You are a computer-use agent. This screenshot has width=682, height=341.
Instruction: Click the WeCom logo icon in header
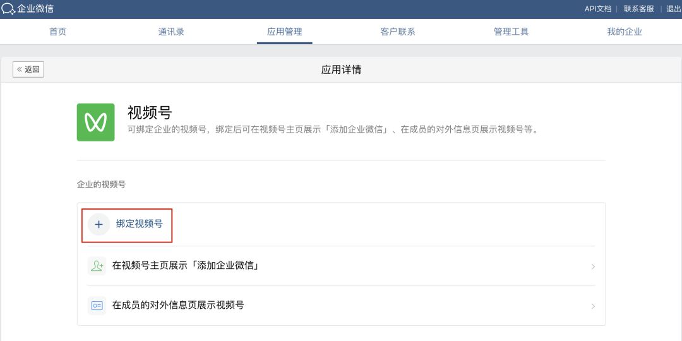8,9
